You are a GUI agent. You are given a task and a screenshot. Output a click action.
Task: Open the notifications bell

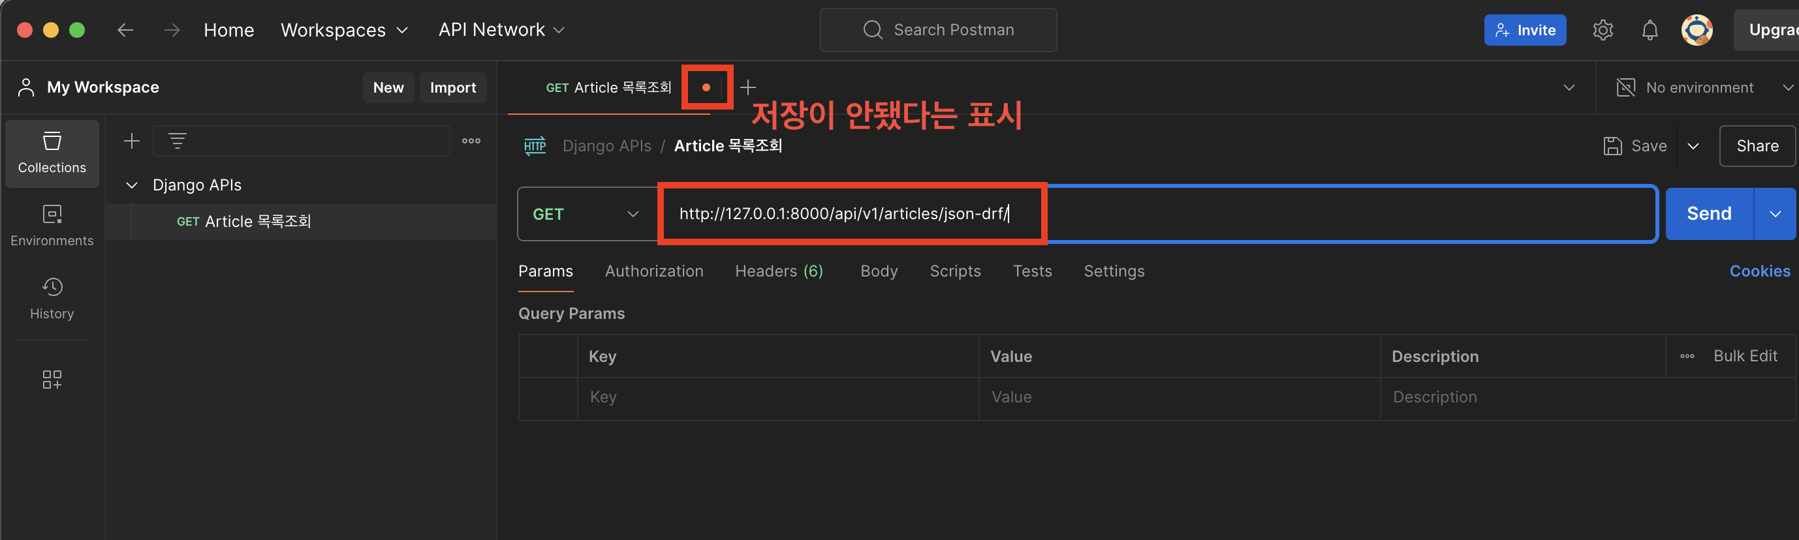[x=1650, y=30]
